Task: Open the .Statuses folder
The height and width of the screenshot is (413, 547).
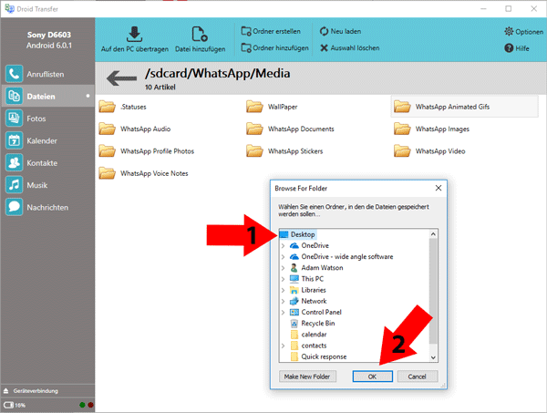Action: (122, 107)
